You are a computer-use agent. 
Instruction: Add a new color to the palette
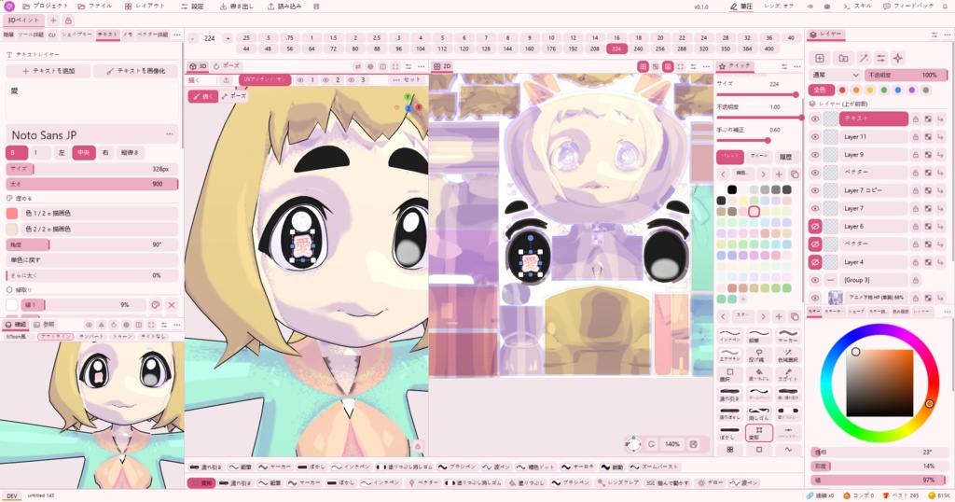tap(742, 300)
